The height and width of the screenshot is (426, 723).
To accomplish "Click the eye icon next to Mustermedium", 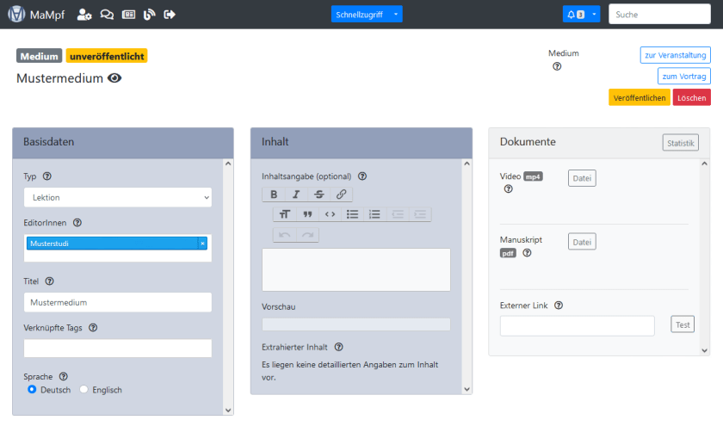I will coord(114,78).
